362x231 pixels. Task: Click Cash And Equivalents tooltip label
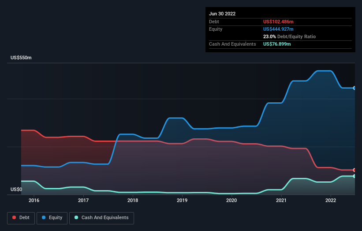[232, 44]
